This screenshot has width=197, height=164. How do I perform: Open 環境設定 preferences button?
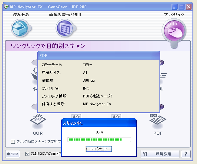(160, 154)
